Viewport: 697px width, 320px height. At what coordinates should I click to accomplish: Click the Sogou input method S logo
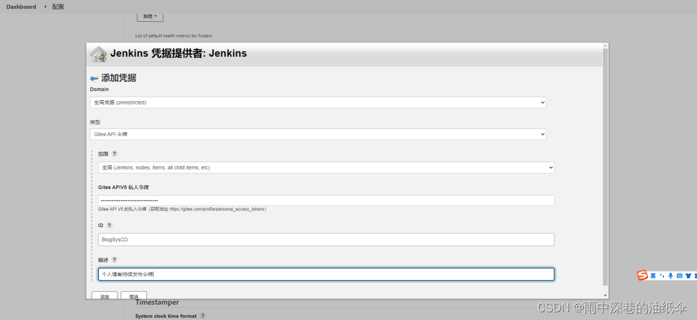click(642, 275)
